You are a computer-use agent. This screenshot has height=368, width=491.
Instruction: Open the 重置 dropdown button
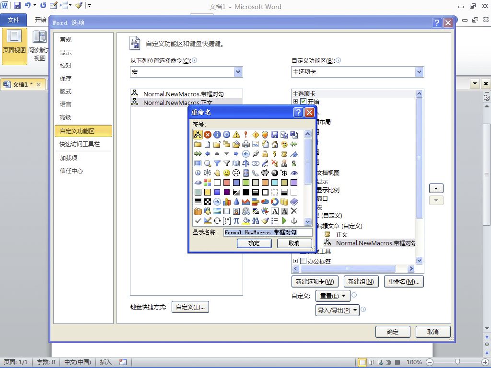[x=332, y=296]
